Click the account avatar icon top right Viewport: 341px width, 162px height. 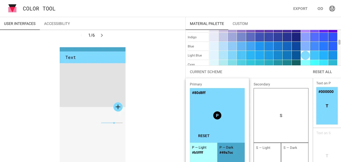tap(332, 9)
